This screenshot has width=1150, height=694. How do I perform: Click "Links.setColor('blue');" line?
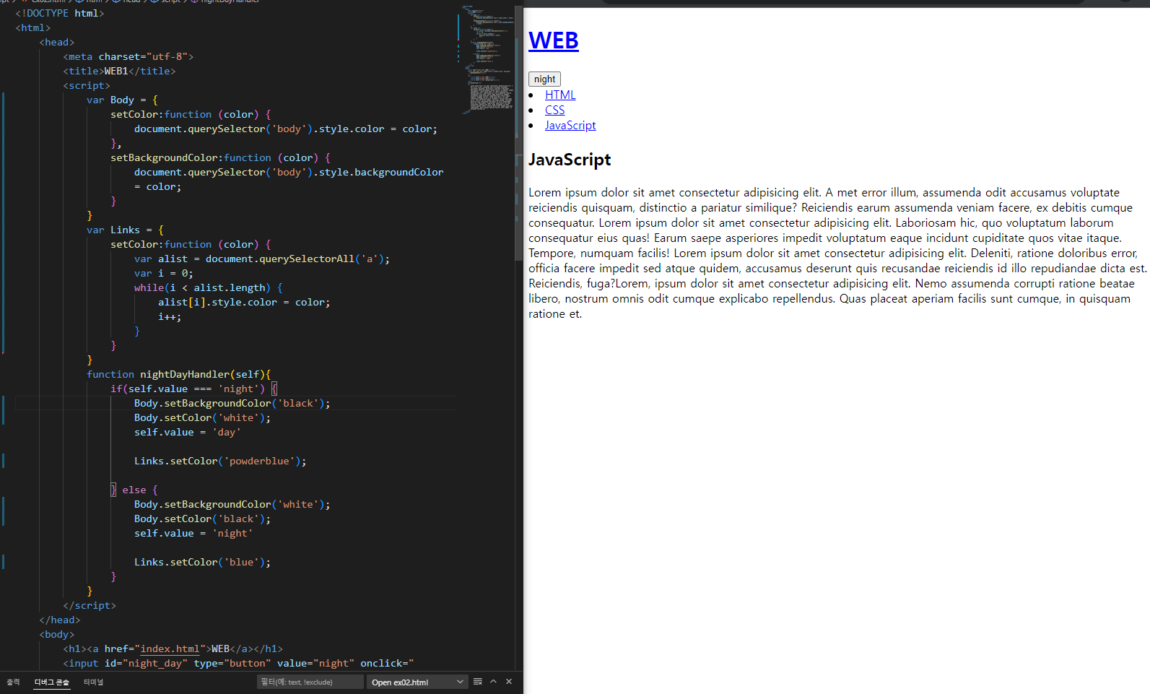202,562
